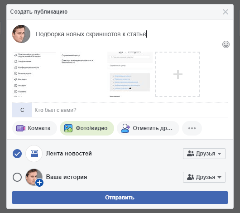
Task: Uncheck the Лента новостей checkbox
Action: (x=17, y=154)
